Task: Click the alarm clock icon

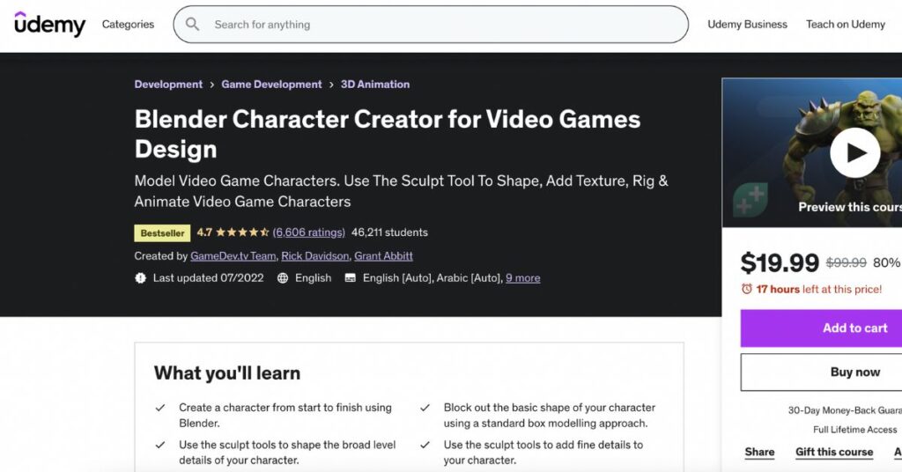Action: [x=747, y=289]
